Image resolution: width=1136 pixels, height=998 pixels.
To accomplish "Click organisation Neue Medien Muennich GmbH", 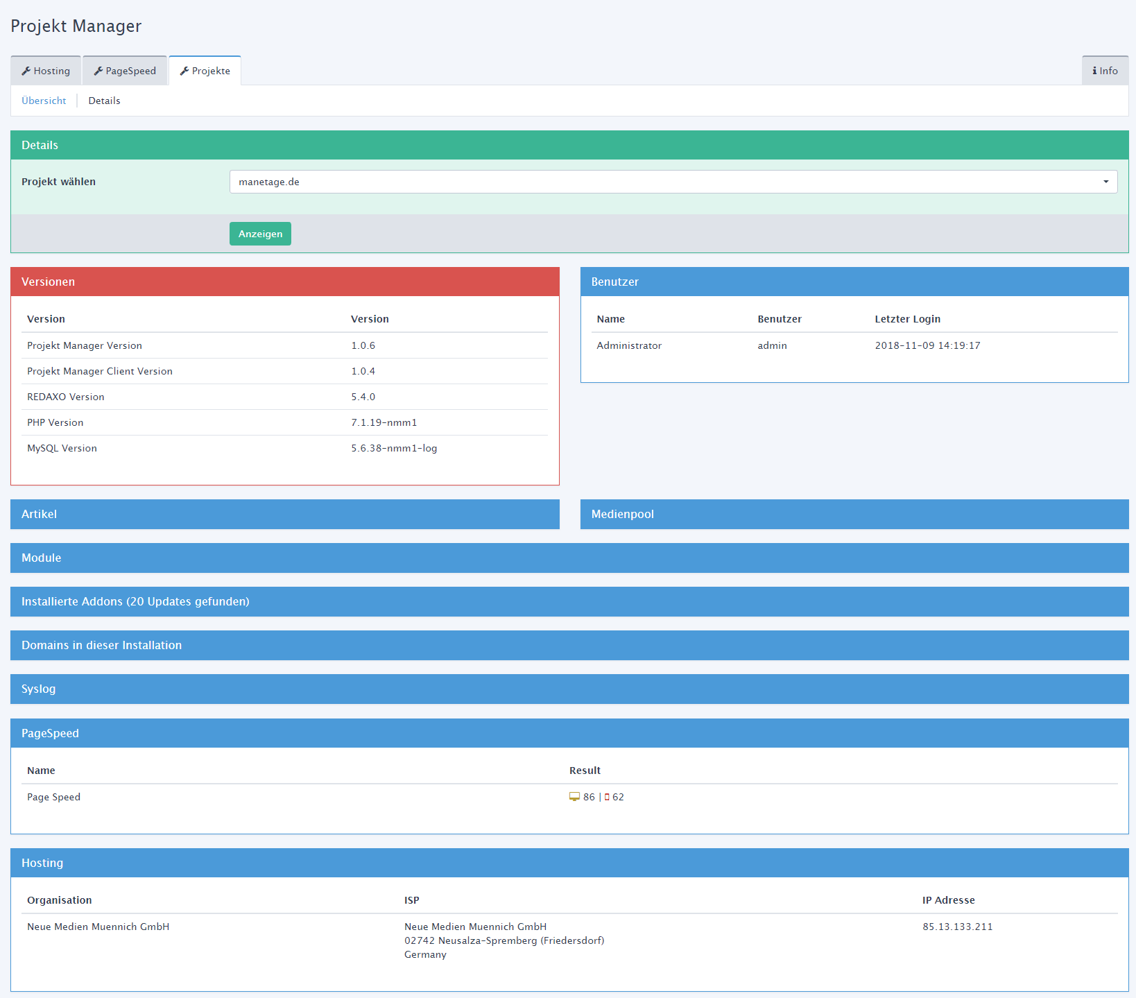I will pos(98,927).
